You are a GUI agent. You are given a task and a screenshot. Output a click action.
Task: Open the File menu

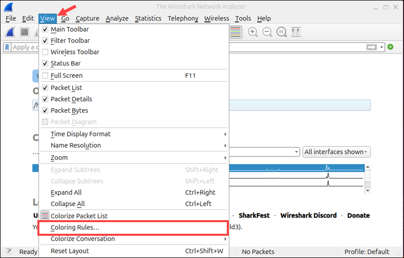click(x=11, y=19)
